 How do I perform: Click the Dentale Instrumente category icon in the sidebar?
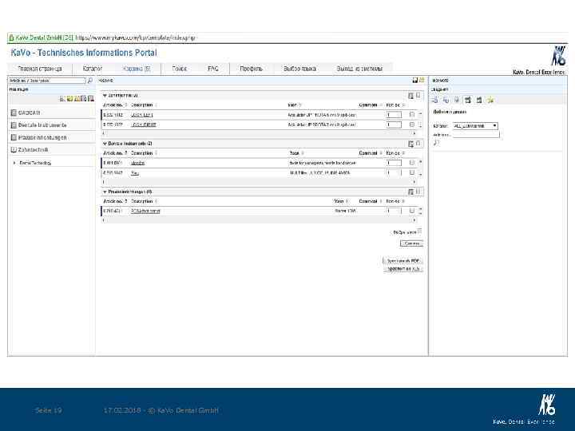(x=14, y=125)
